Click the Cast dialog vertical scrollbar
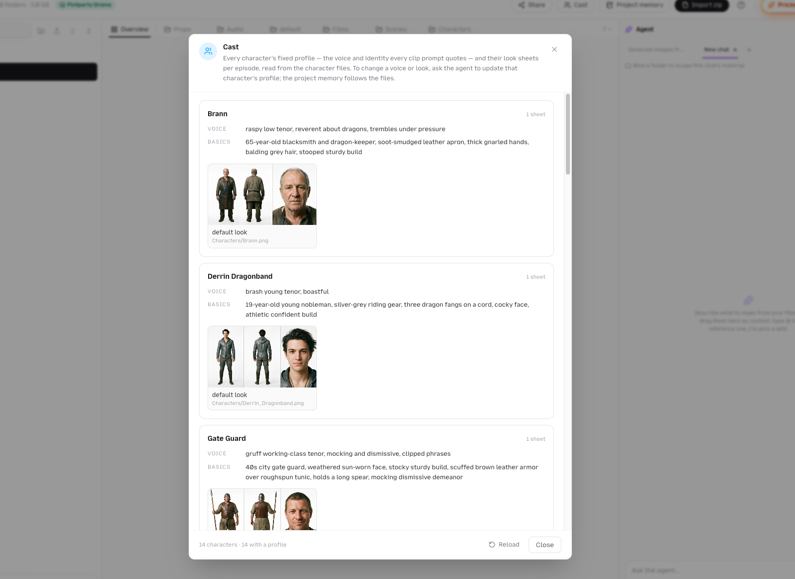Viewport: 795px width, 579px height. click(567, 134)
